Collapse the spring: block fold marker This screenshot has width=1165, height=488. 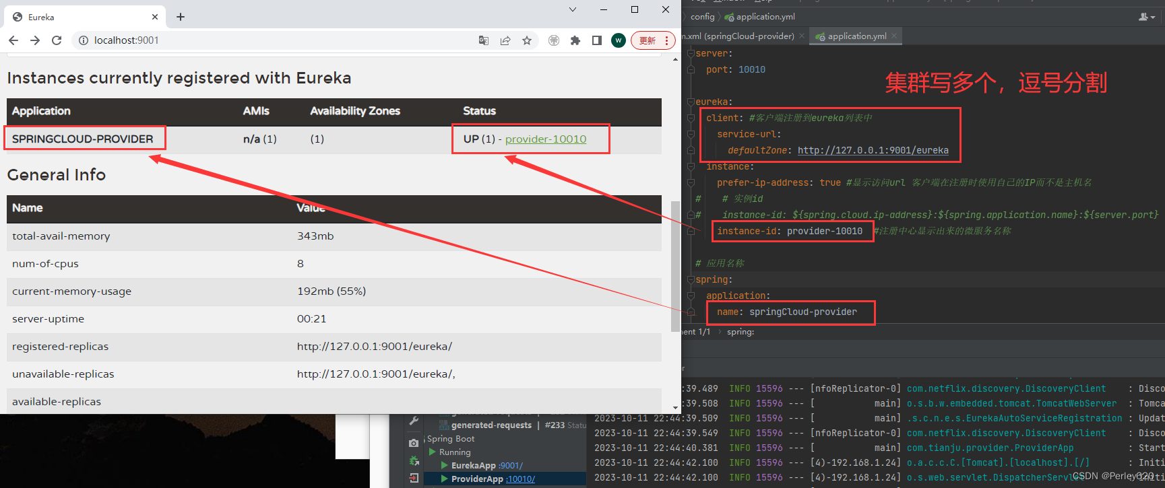point(691,279)
